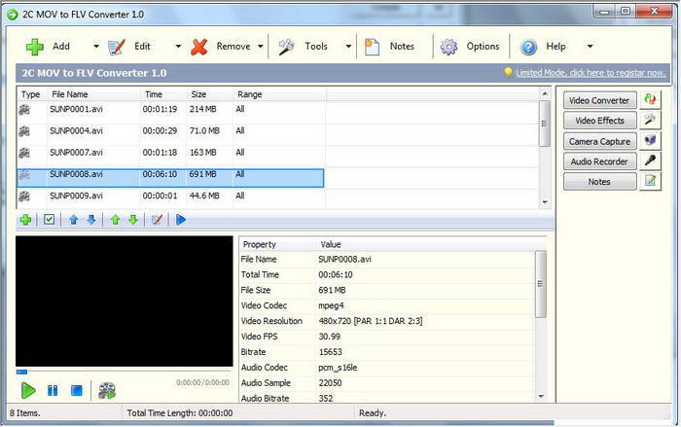The width and height of the screenshot is (681, 427).
Task: Click the property panel scroll down arrow
Action: pyautogui.click(x=541, y=396)
